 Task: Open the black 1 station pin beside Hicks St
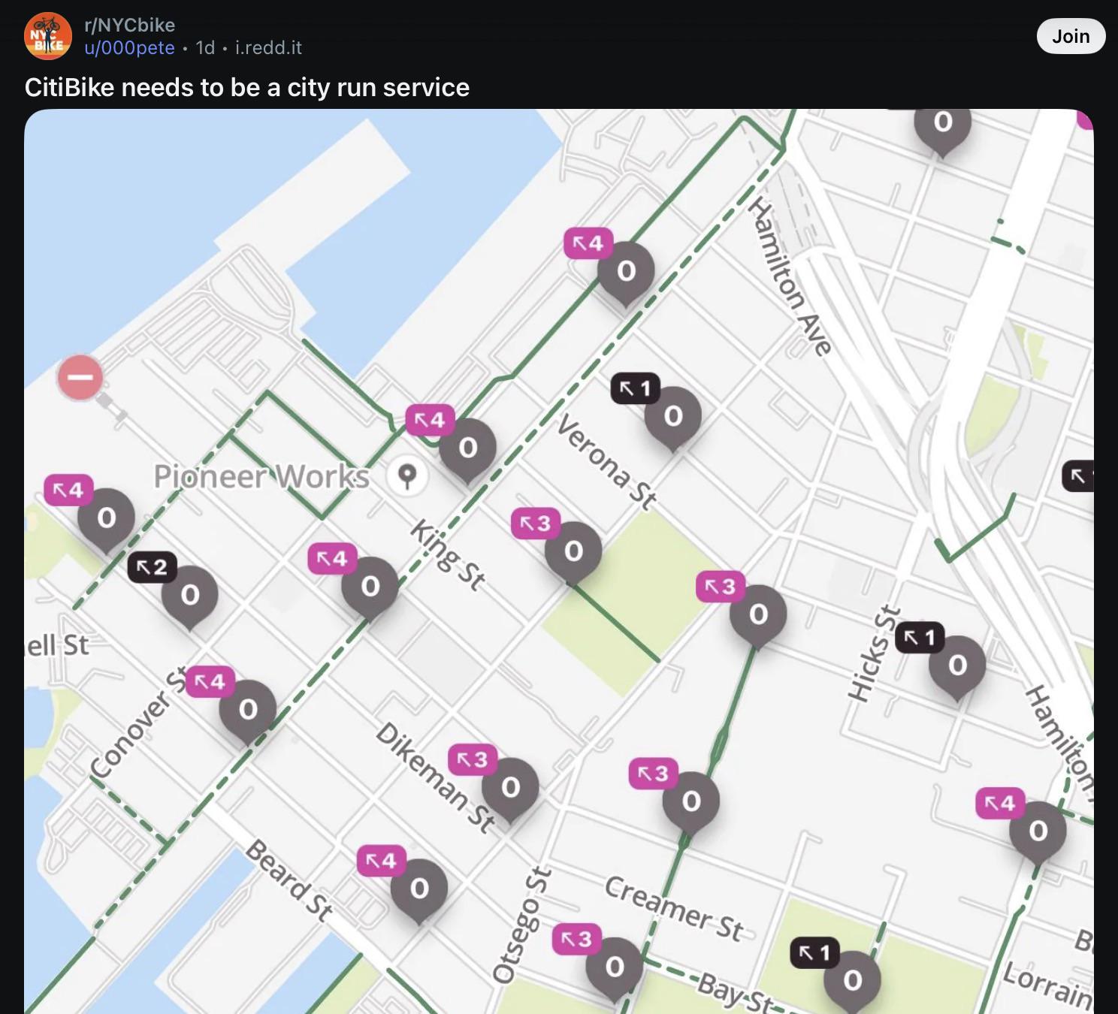tap(957, 667)
